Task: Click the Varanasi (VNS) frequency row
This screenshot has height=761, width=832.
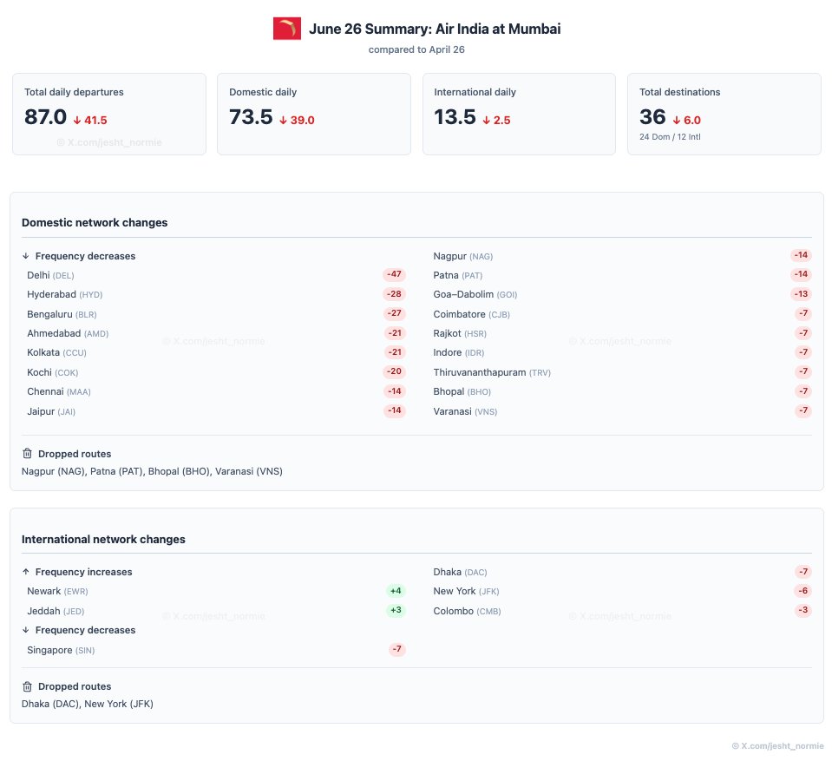Action: click(x=622, y=411)
